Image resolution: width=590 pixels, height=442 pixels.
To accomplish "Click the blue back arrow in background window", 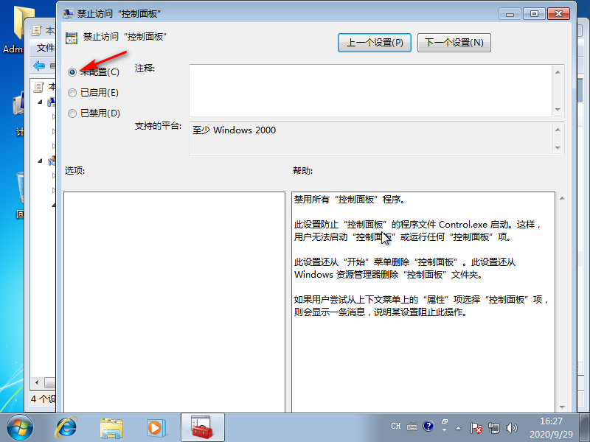I will click(x=39, y=66).
